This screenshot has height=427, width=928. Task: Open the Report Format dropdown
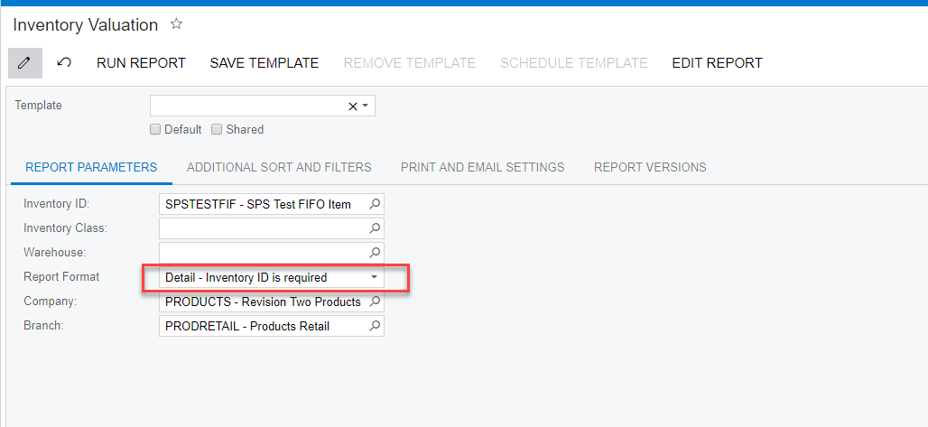pyautogui.click(x=375, y=277)
